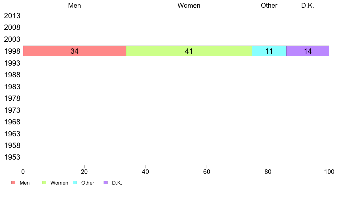Select the purple D.K. segment showing 14
The image size is (337, 209).
(x=308, y=51)
